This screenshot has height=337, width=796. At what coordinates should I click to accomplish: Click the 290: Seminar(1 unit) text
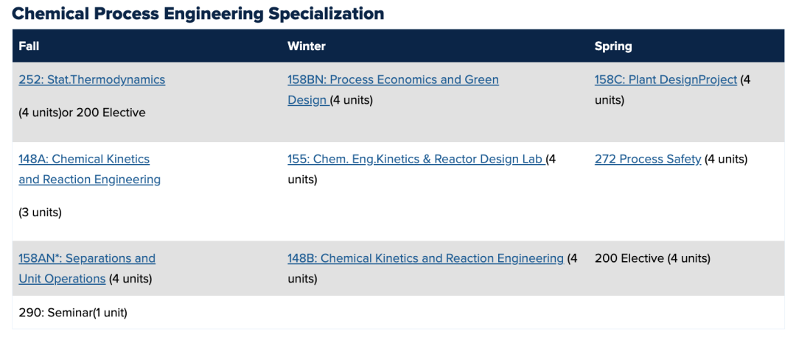click(x=72, y=313)
